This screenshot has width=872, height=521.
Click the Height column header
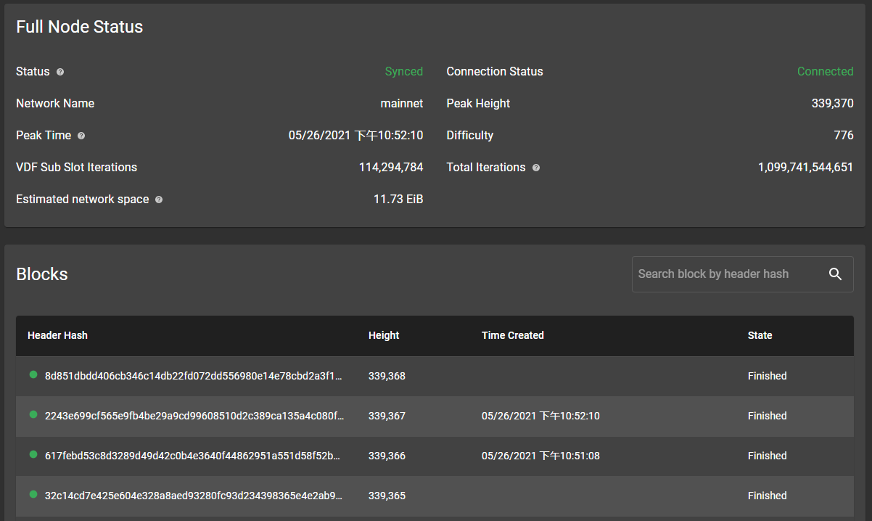point(384,335)
